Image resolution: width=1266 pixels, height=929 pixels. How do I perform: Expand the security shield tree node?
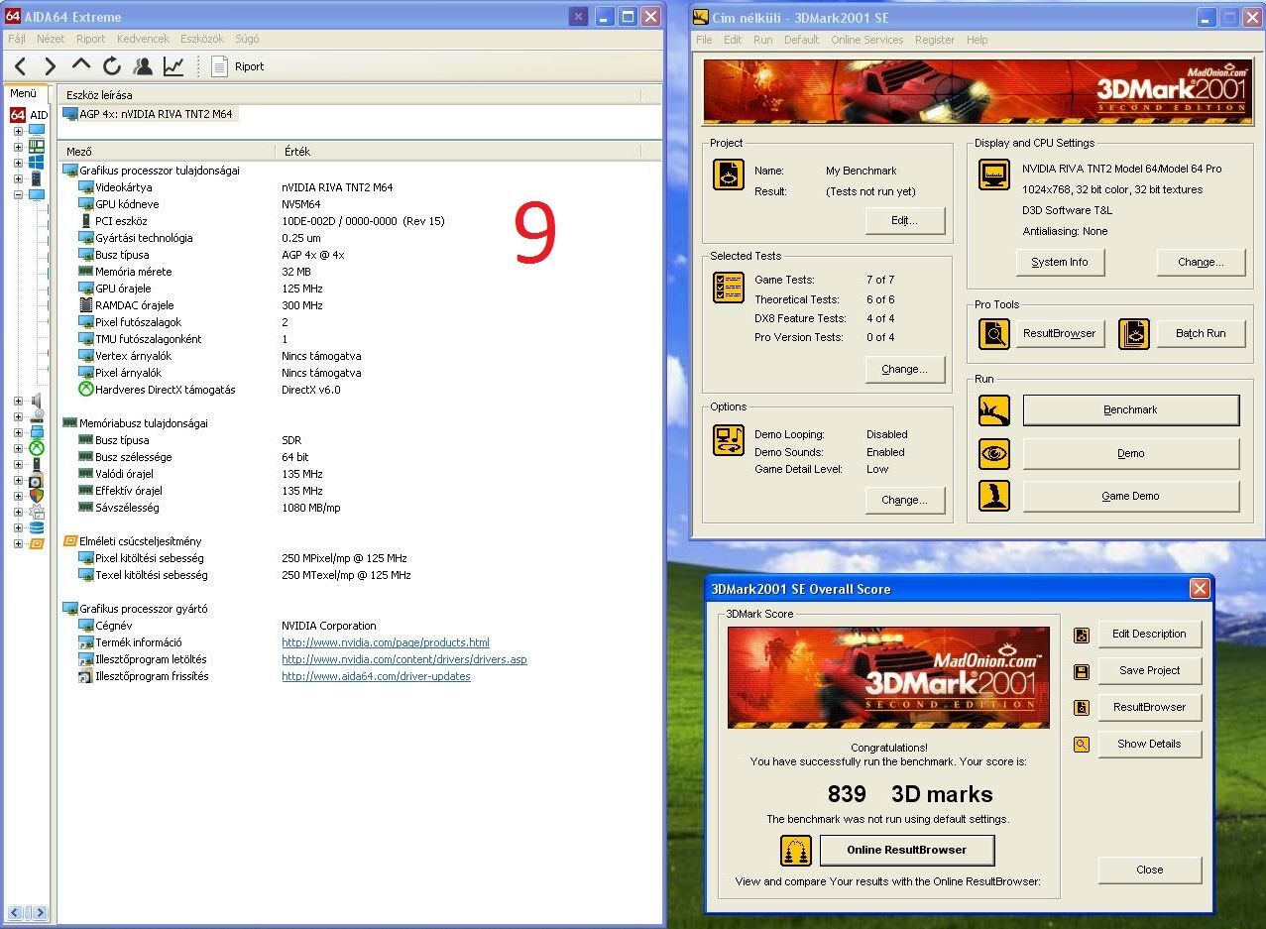tap(18, 496)
